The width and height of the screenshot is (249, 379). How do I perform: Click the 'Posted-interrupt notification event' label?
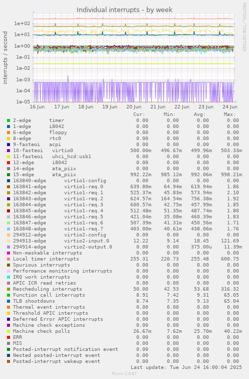click(66, 349)
